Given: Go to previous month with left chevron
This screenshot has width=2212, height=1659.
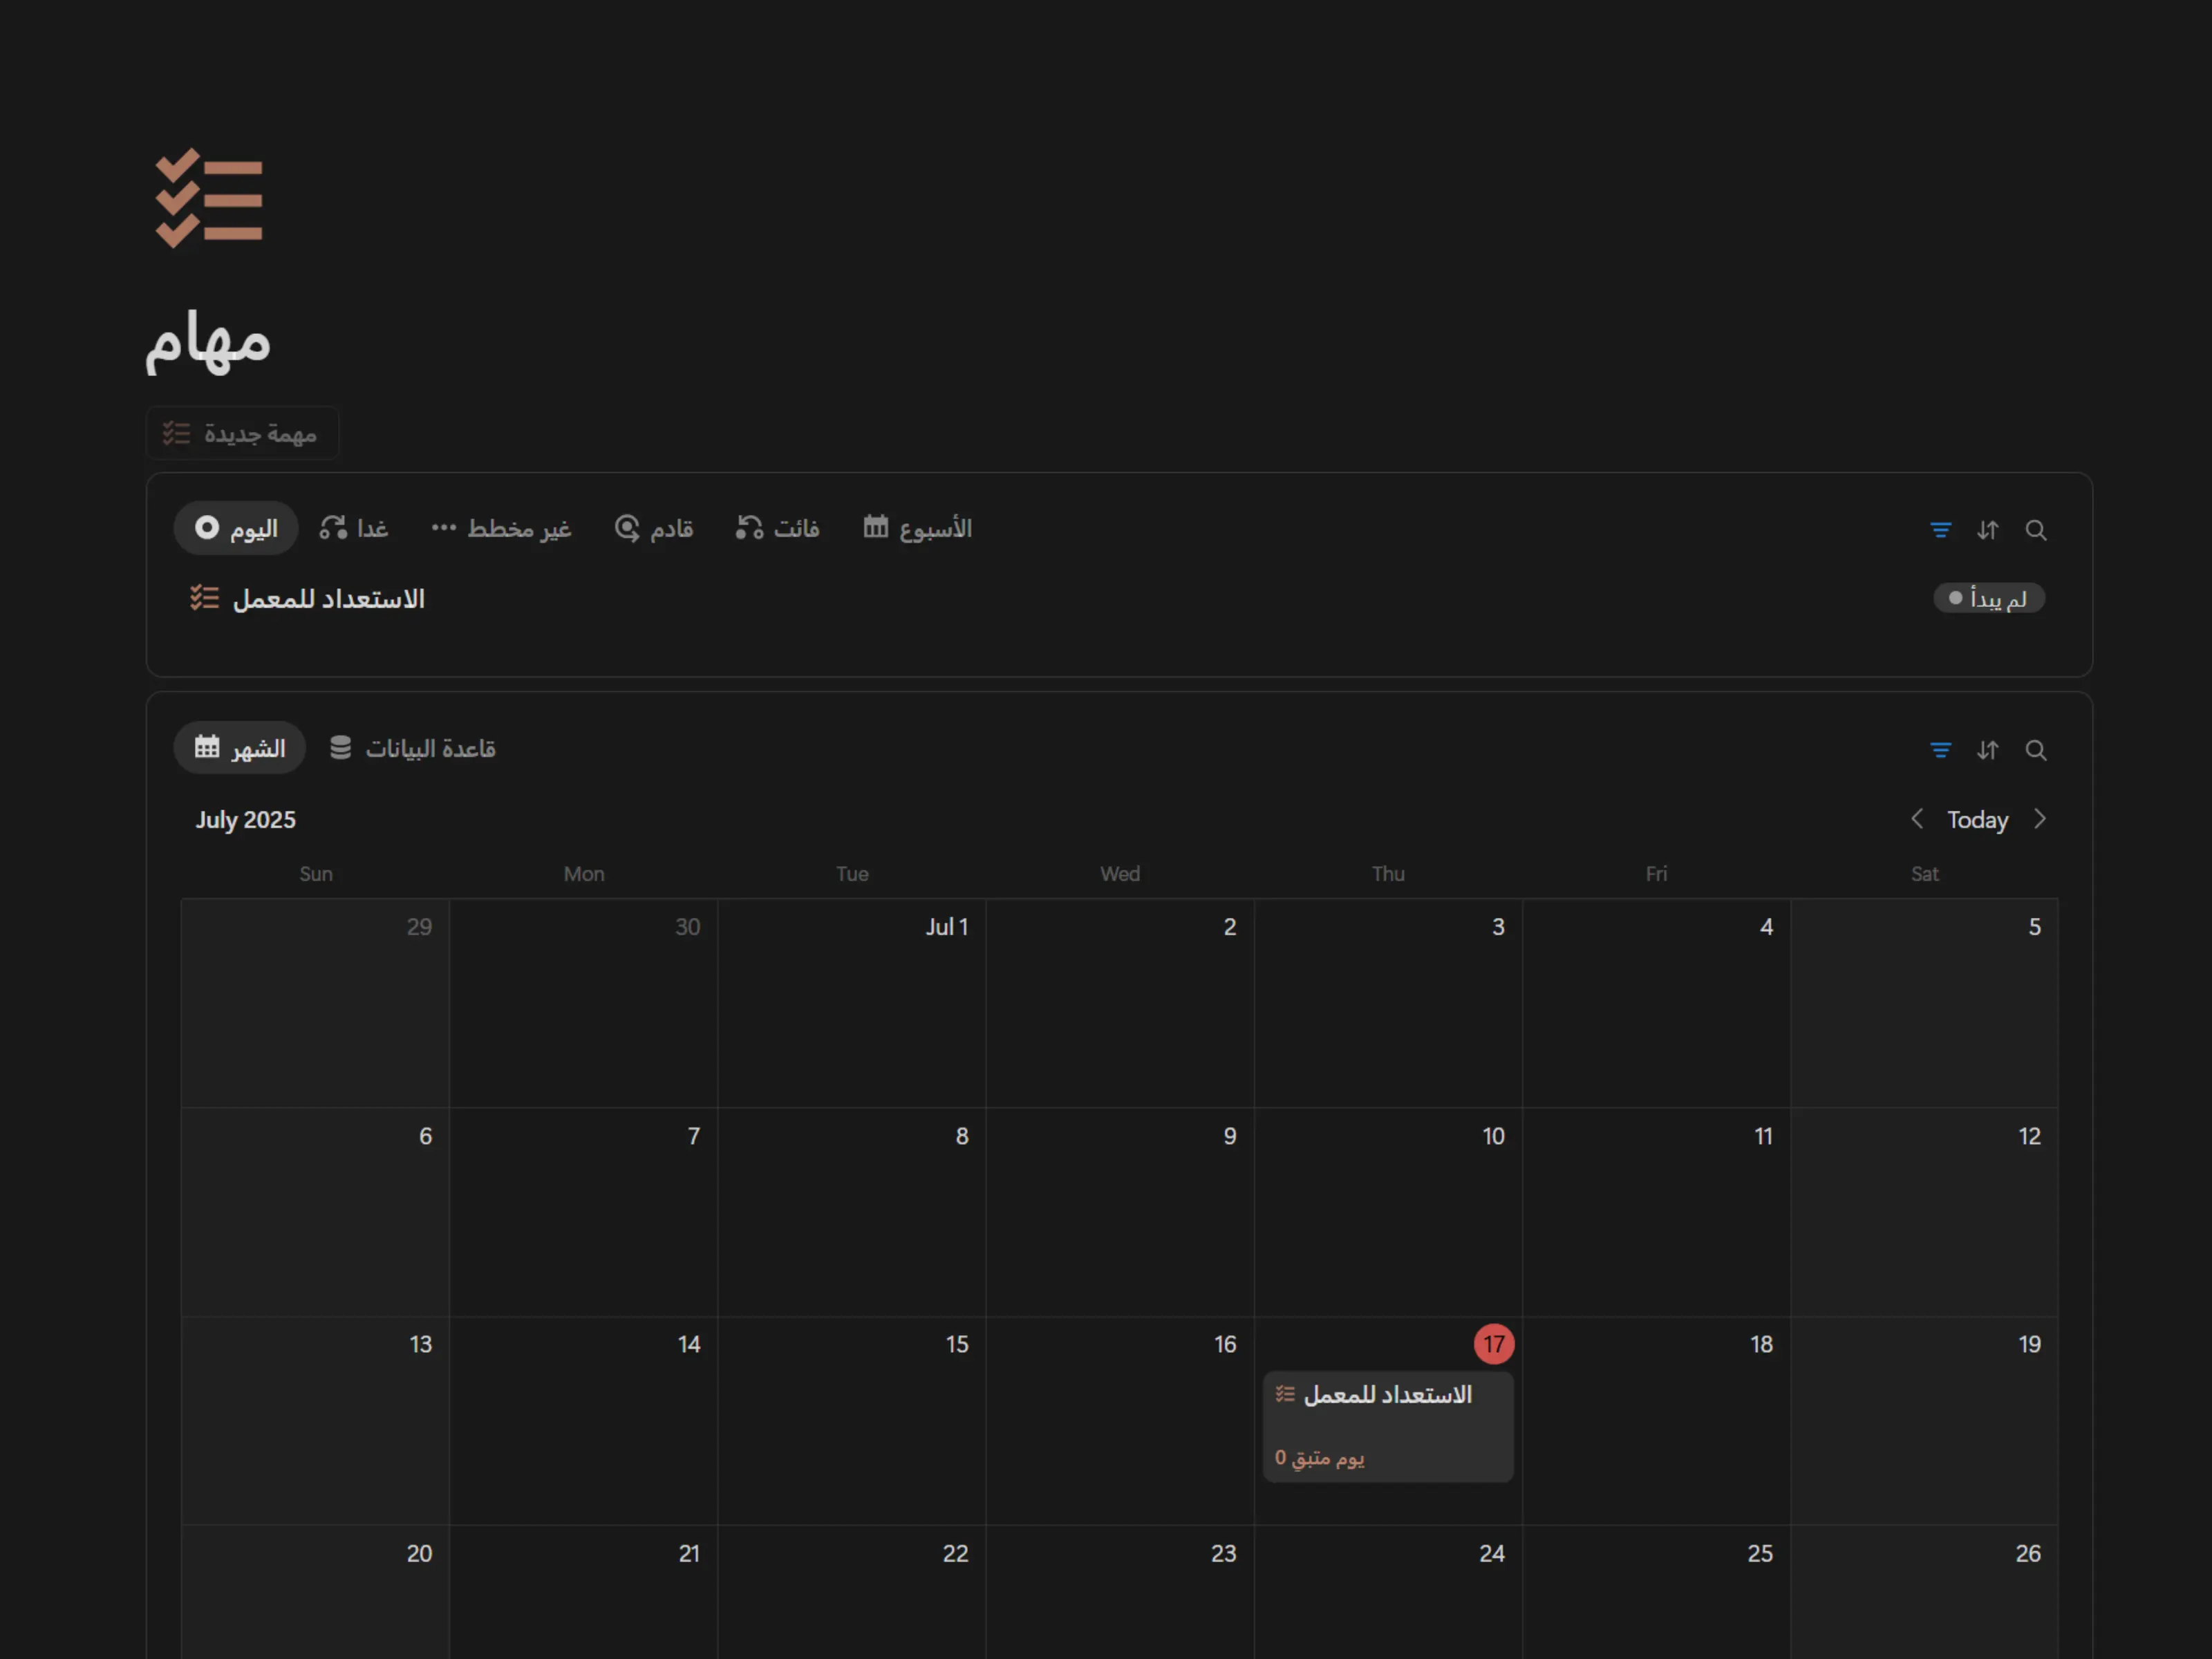Looking at the screenshot, I should pos(1916,819).
